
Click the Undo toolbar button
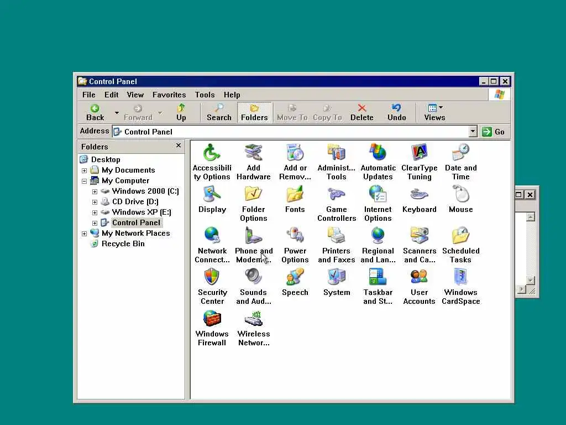[397, 113]
